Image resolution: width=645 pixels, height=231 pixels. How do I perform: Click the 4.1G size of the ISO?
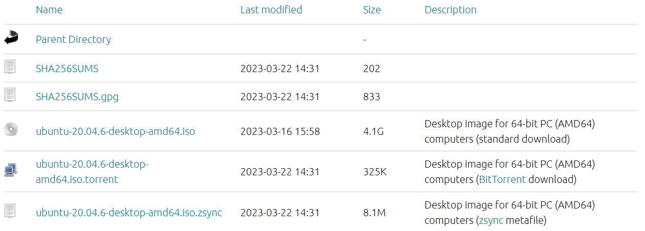(x=373, y=131)
